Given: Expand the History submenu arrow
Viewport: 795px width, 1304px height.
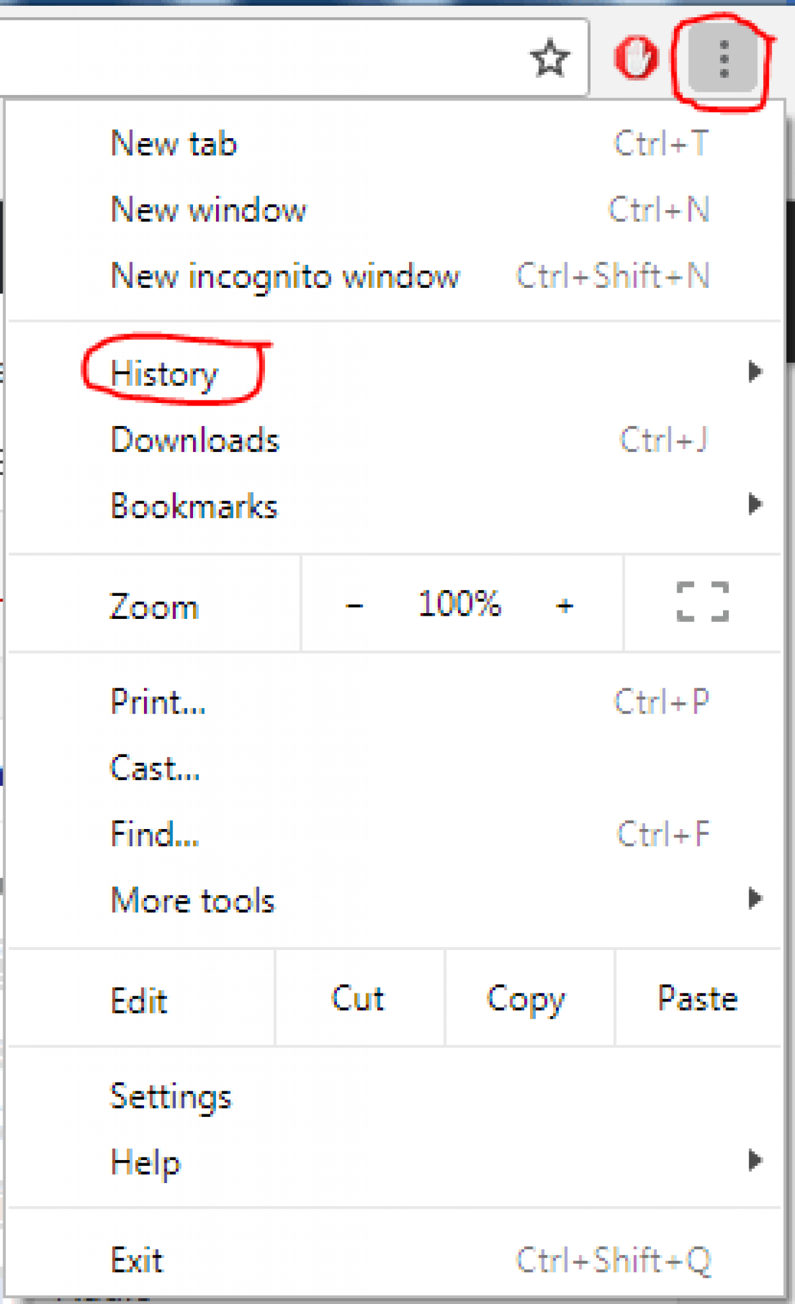Looking at the screenshot, I should (755, 371).
